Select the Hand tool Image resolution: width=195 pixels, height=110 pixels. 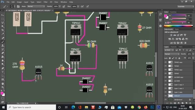pos(3,83)
